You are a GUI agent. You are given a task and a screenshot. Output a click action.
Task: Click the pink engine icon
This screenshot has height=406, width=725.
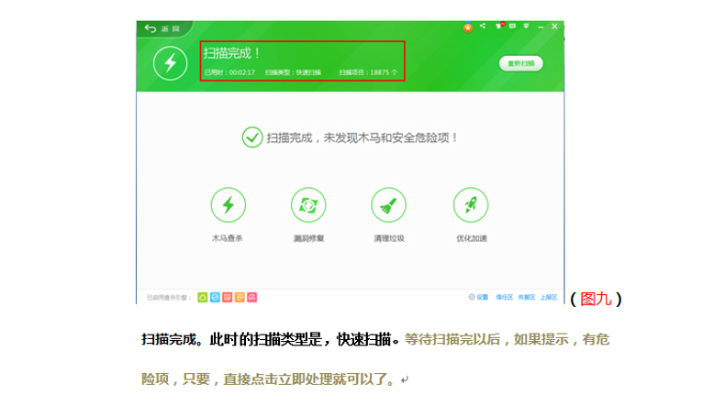tap(252, 298)
